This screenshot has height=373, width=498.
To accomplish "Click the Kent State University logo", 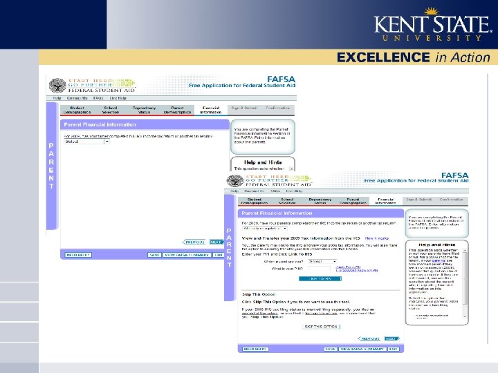I will pyautogui.click(x=432, y=25).
